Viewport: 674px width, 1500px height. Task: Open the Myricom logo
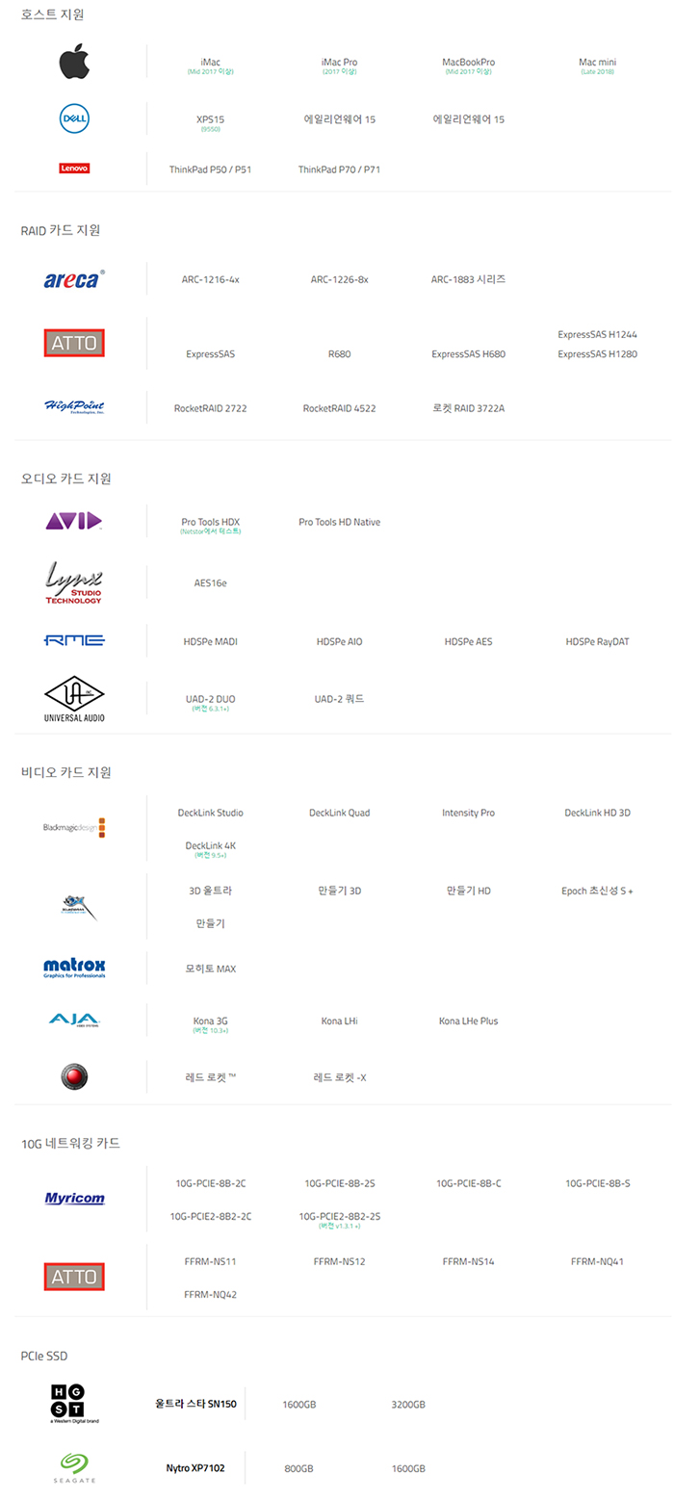(74, 1199)
